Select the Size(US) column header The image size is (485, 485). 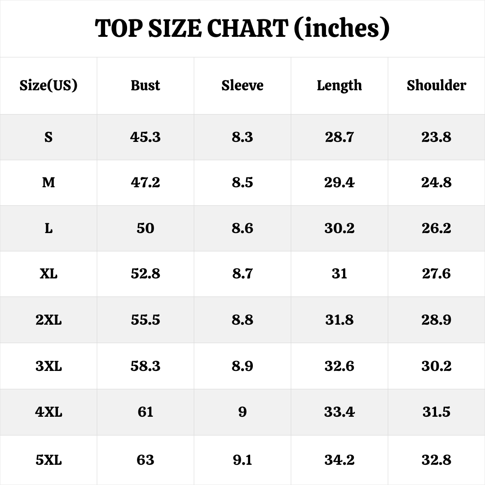point(48,85)
